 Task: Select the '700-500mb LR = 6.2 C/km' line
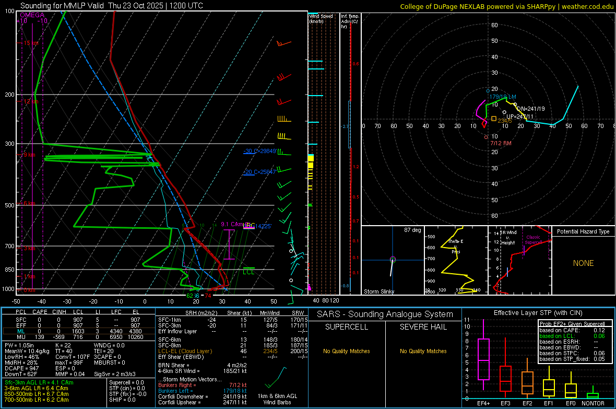coord(37,400)
